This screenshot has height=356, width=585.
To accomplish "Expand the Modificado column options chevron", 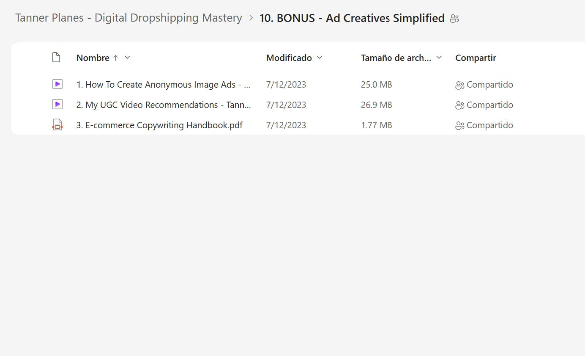I will pyautogui.click(x=320, y=58).
